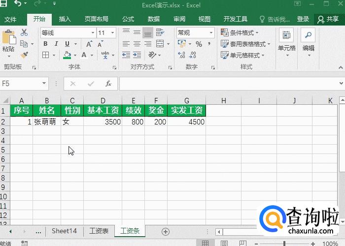Screen dimensions: 345x246
Task: Click inside the formula bar input
Action: click(229, 84)
